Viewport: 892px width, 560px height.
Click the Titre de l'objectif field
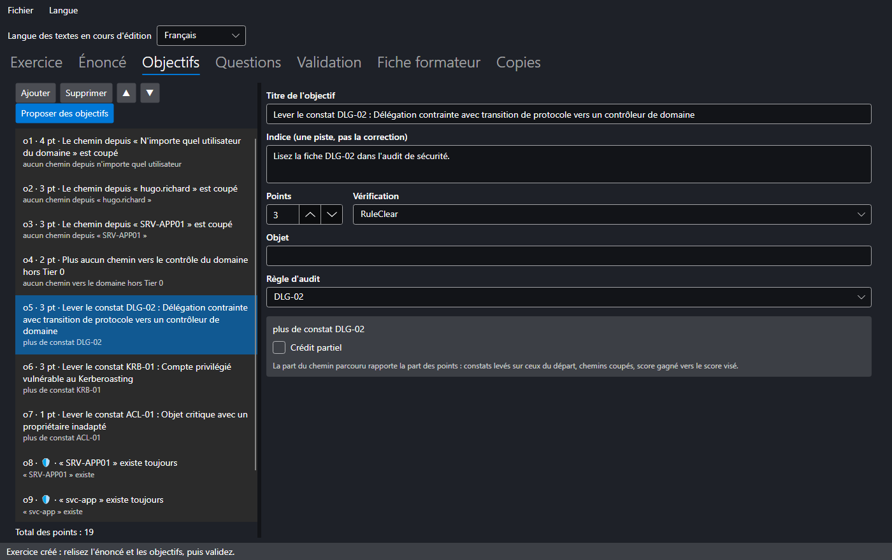[x=568, y=115]
